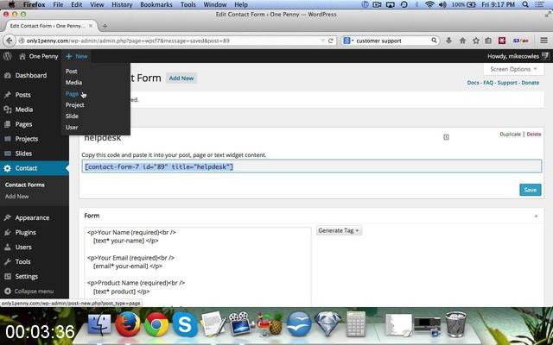
Task: Open Settings in admin sidebar
Action: pos(26,276)
